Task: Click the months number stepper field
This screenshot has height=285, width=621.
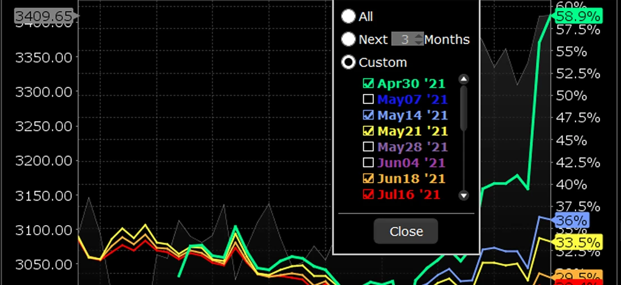Action: pos(407,39)
